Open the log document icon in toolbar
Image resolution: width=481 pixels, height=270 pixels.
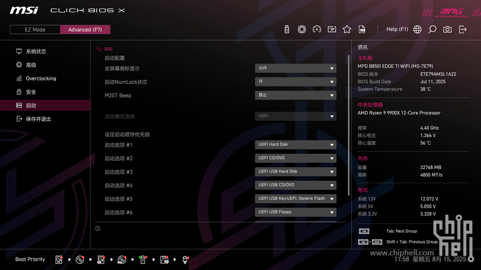click(x=362, y=29)
